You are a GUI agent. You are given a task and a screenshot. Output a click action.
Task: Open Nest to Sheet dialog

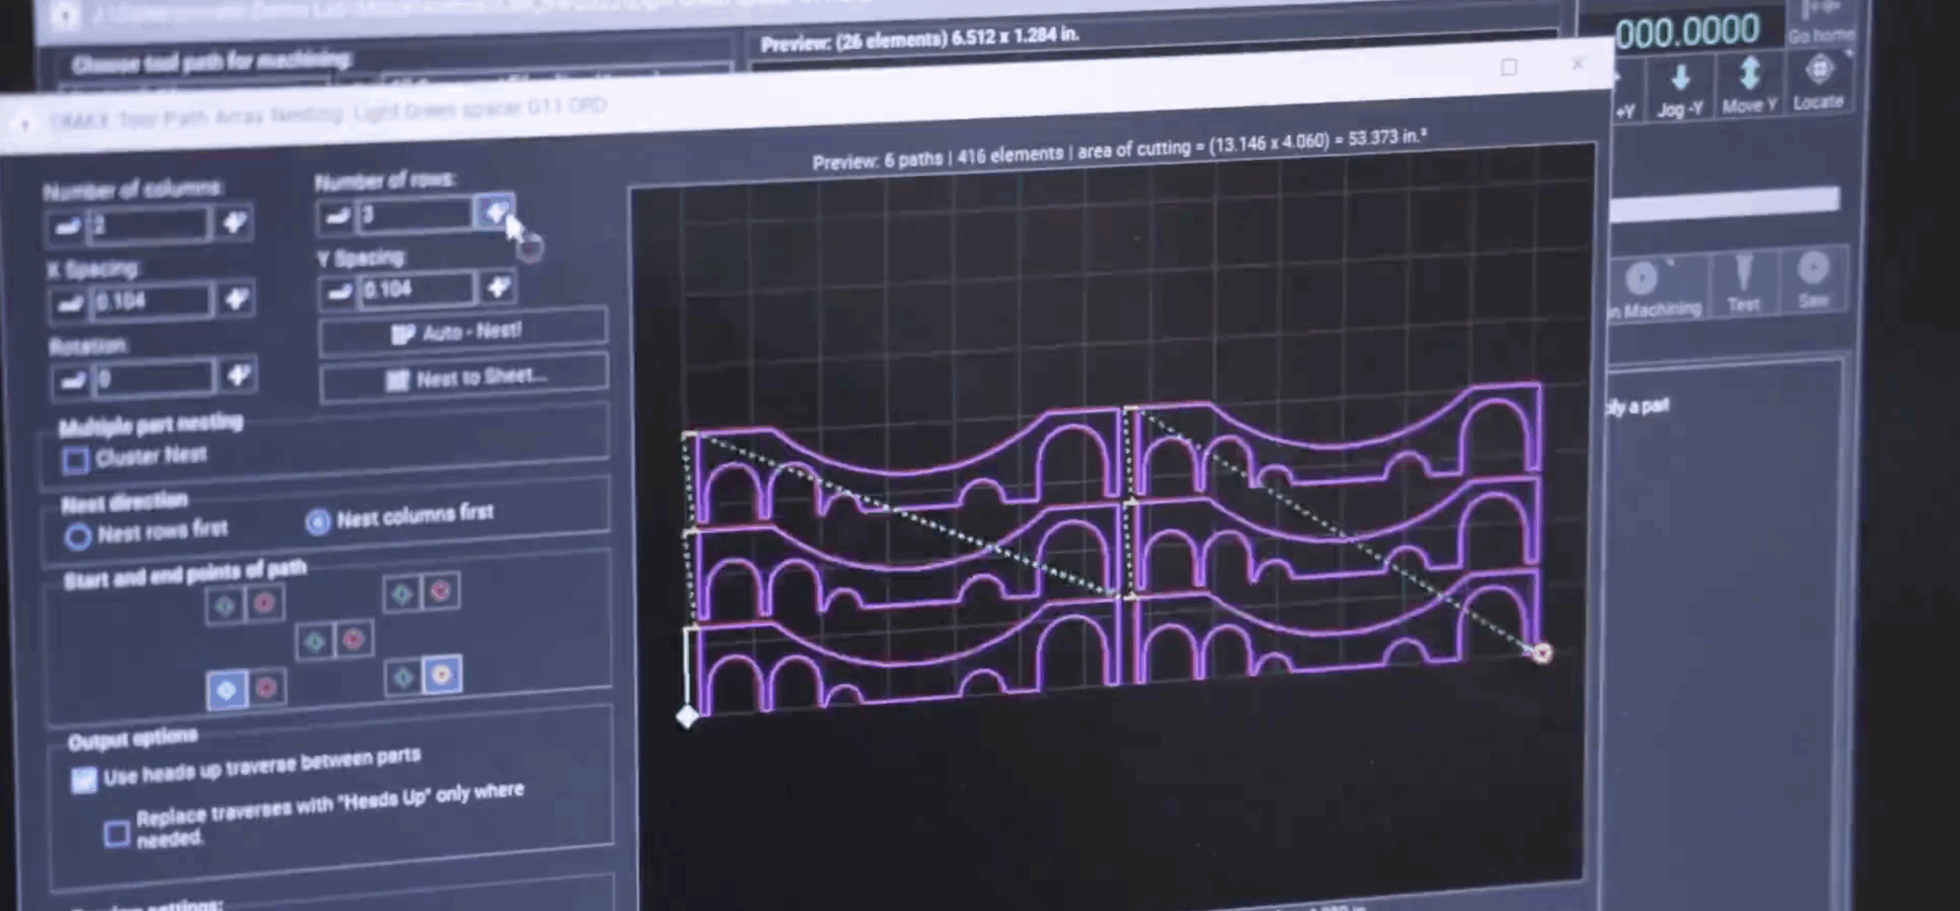(465, 377)
